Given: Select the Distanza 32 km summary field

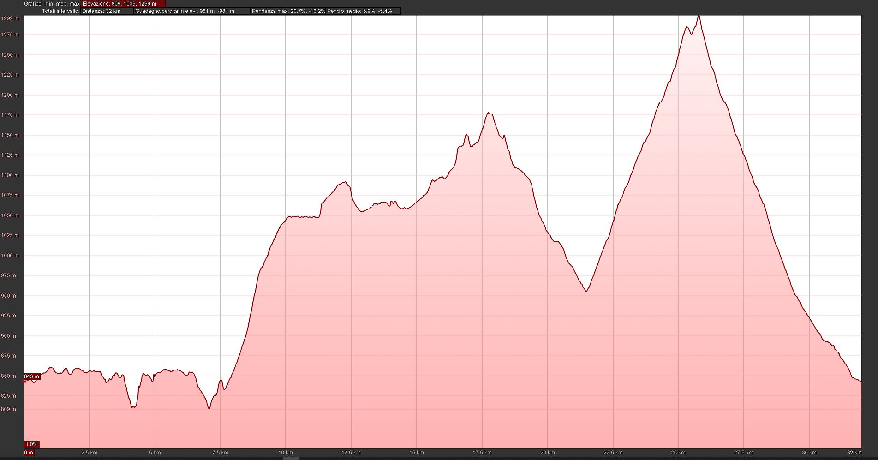Looking at the screenshot, I should (x=107, y=11).
